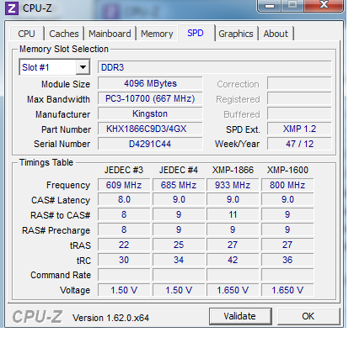Click the CPU-Z purple logo icon
Viewport: 354px width, 348px height.
(12, 8)
